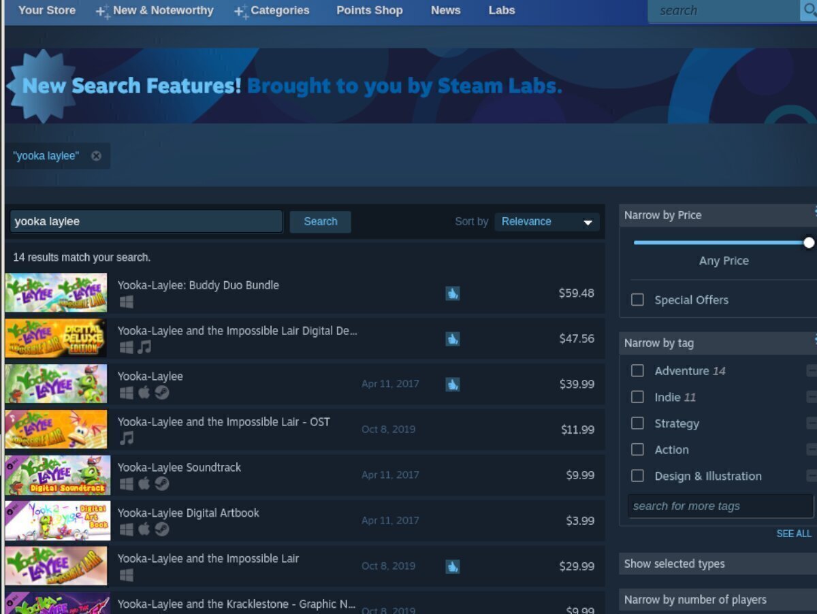Click the magnifier icon in store search
The height and width of the screenshot is (614, 817).
pos(808,10)
